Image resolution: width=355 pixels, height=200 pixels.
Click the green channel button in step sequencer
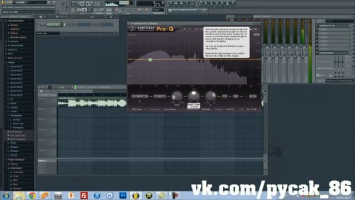[x=54, y=24]
